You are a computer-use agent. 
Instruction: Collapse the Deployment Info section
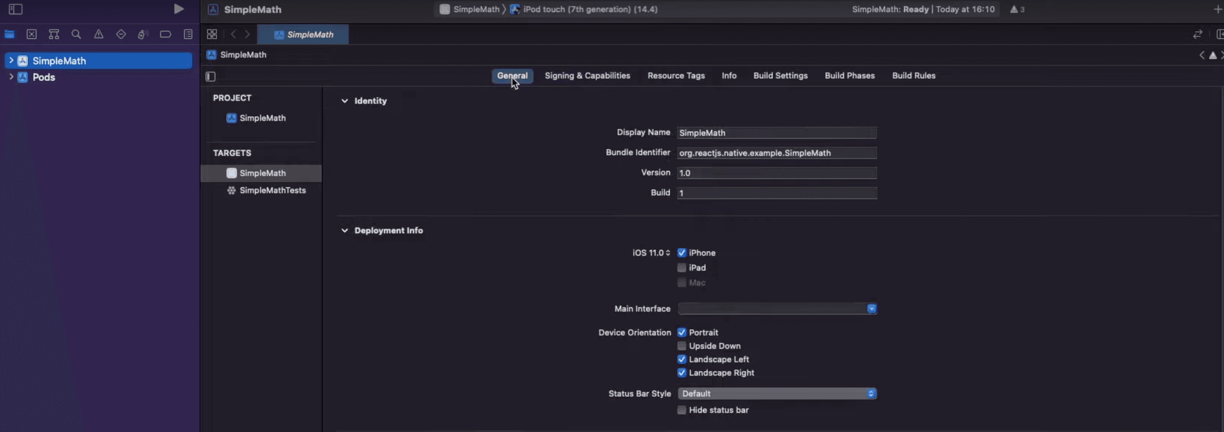click(344, 230)
